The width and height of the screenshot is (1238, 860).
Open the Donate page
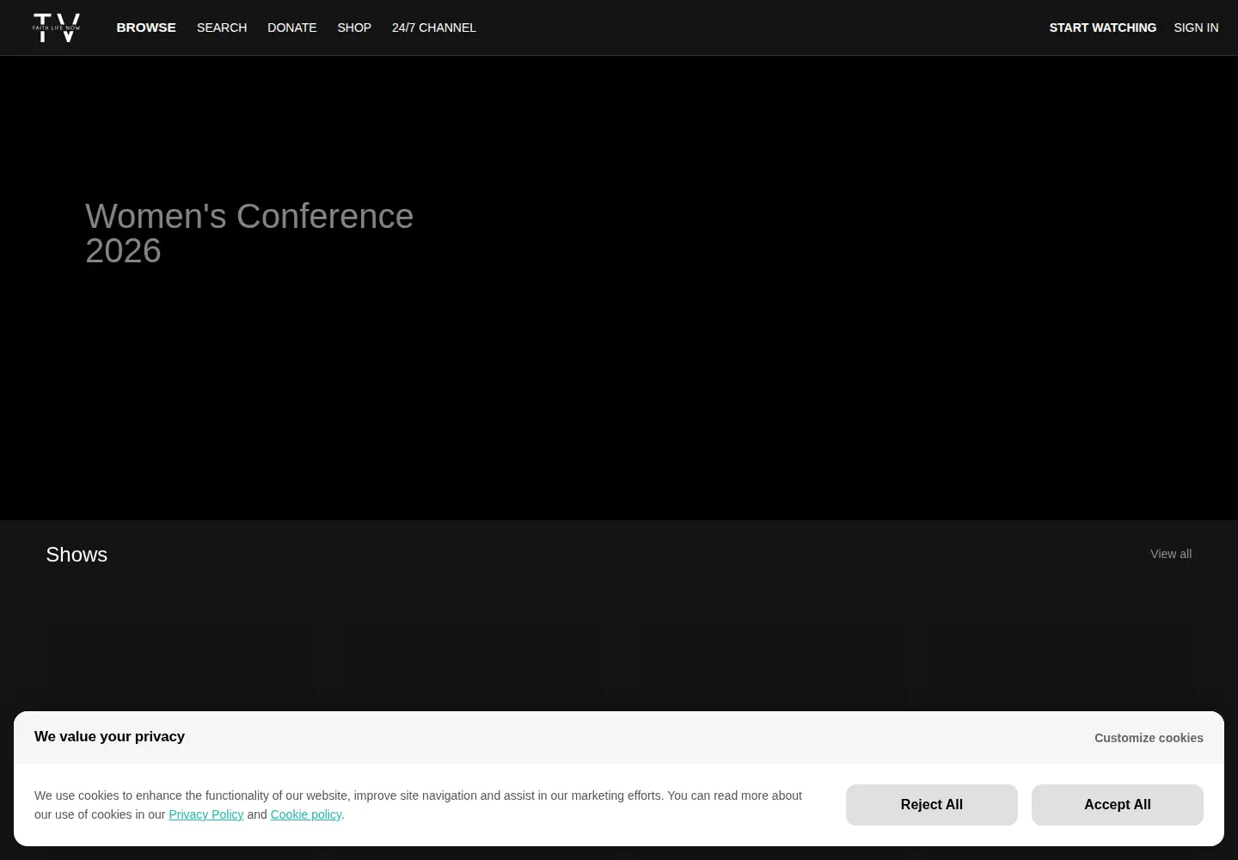pos(292,28)
